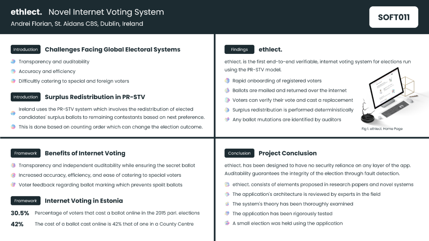
Task: Click the bullet next to "Any ballot mutations are identified"
Action: point(227,119)
